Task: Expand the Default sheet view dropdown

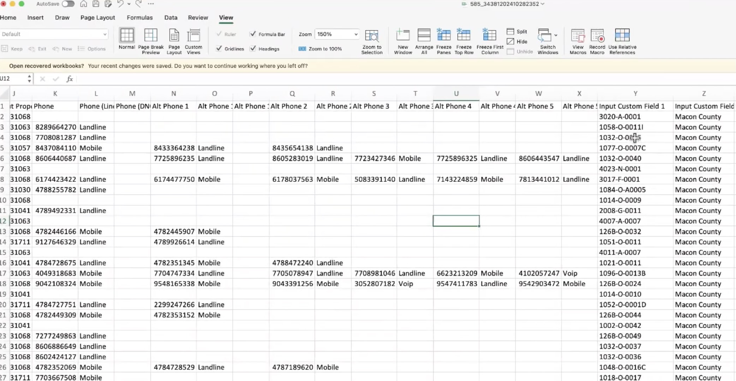Action: tap(104, 34)
